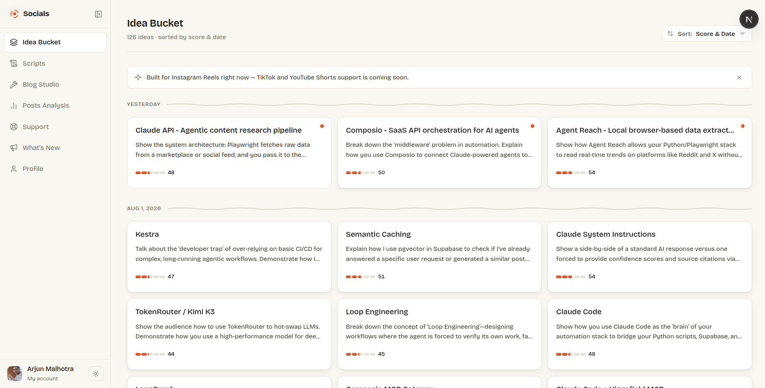Click score value 44 on TokenRouter card
The height and width of the screenshot is (388, 765).
171,354
